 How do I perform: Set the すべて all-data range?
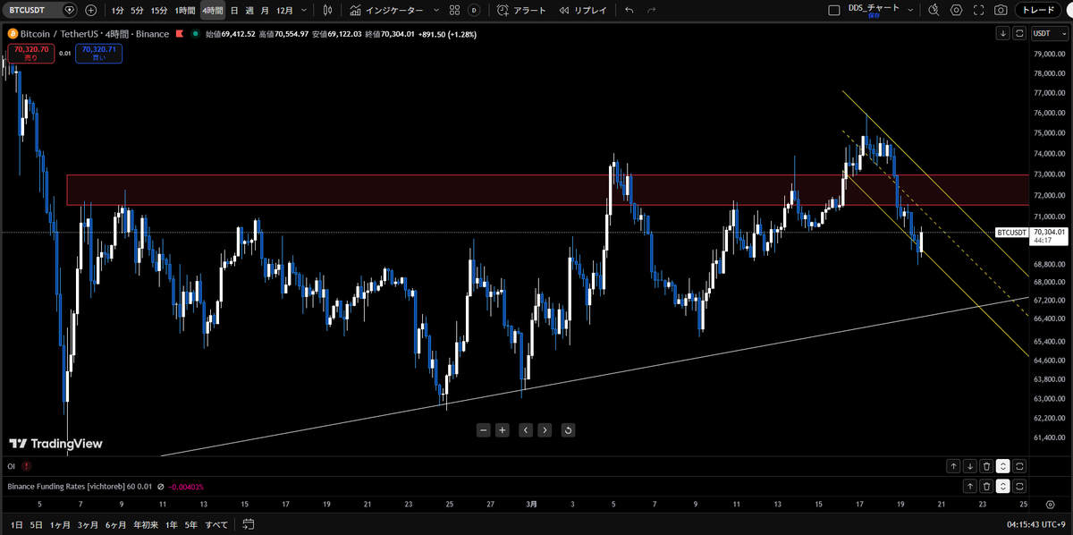[x=216, y=524]
